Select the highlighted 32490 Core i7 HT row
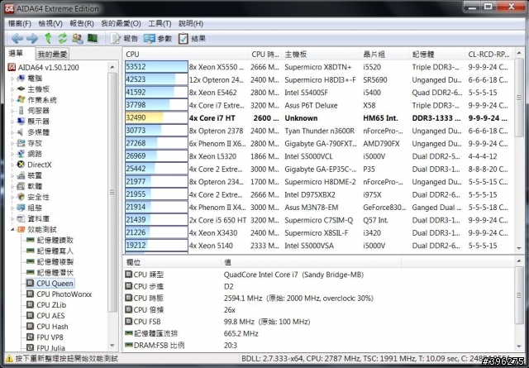Viewport: 529px width, 368px height. 319,117
